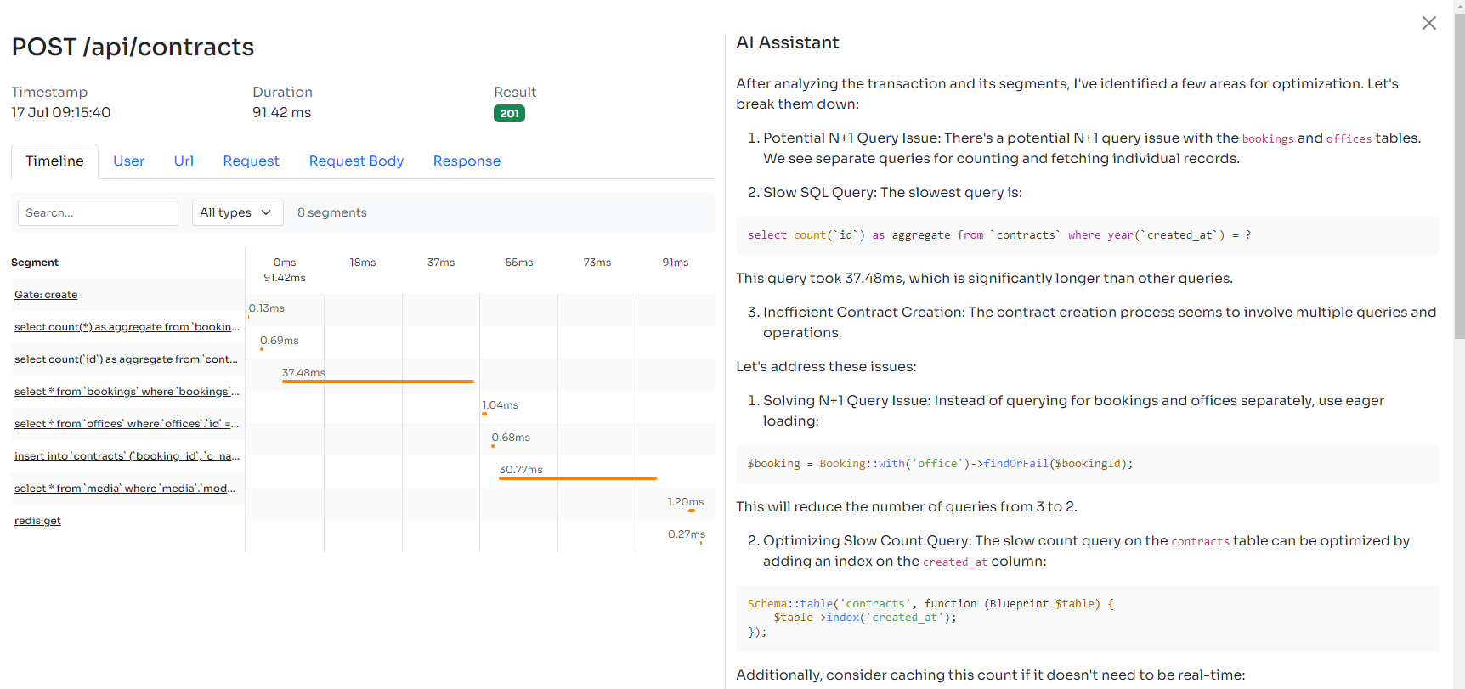The height and width of the screenshot is (689, 1465).
Task: Select the Request Body tab
Action: (x=356, y=161)
